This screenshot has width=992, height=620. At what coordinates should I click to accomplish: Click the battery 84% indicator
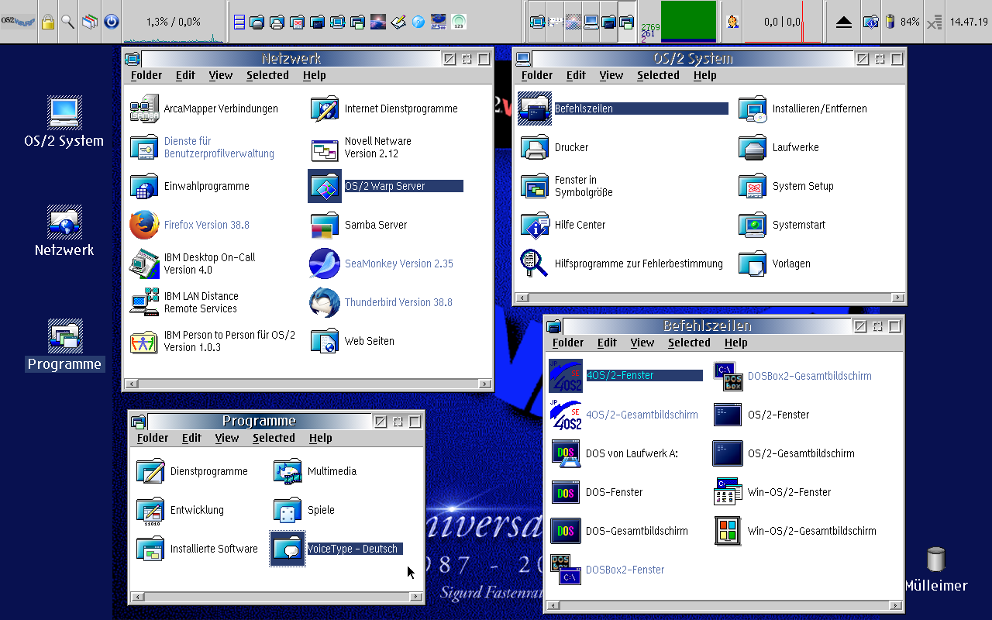902,22
